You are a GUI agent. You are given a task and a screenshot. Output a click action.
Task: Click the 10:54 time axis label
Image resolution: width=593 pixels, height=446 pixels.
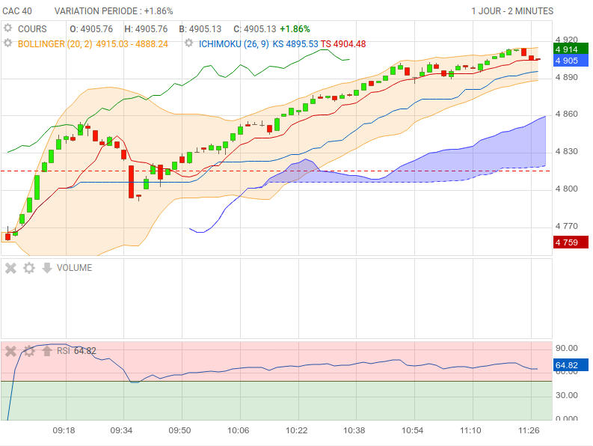[x=412, y=430]
